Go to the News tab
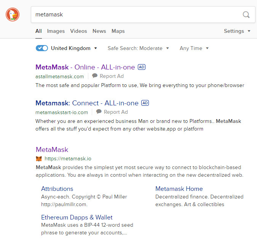 tap(99, 31)
